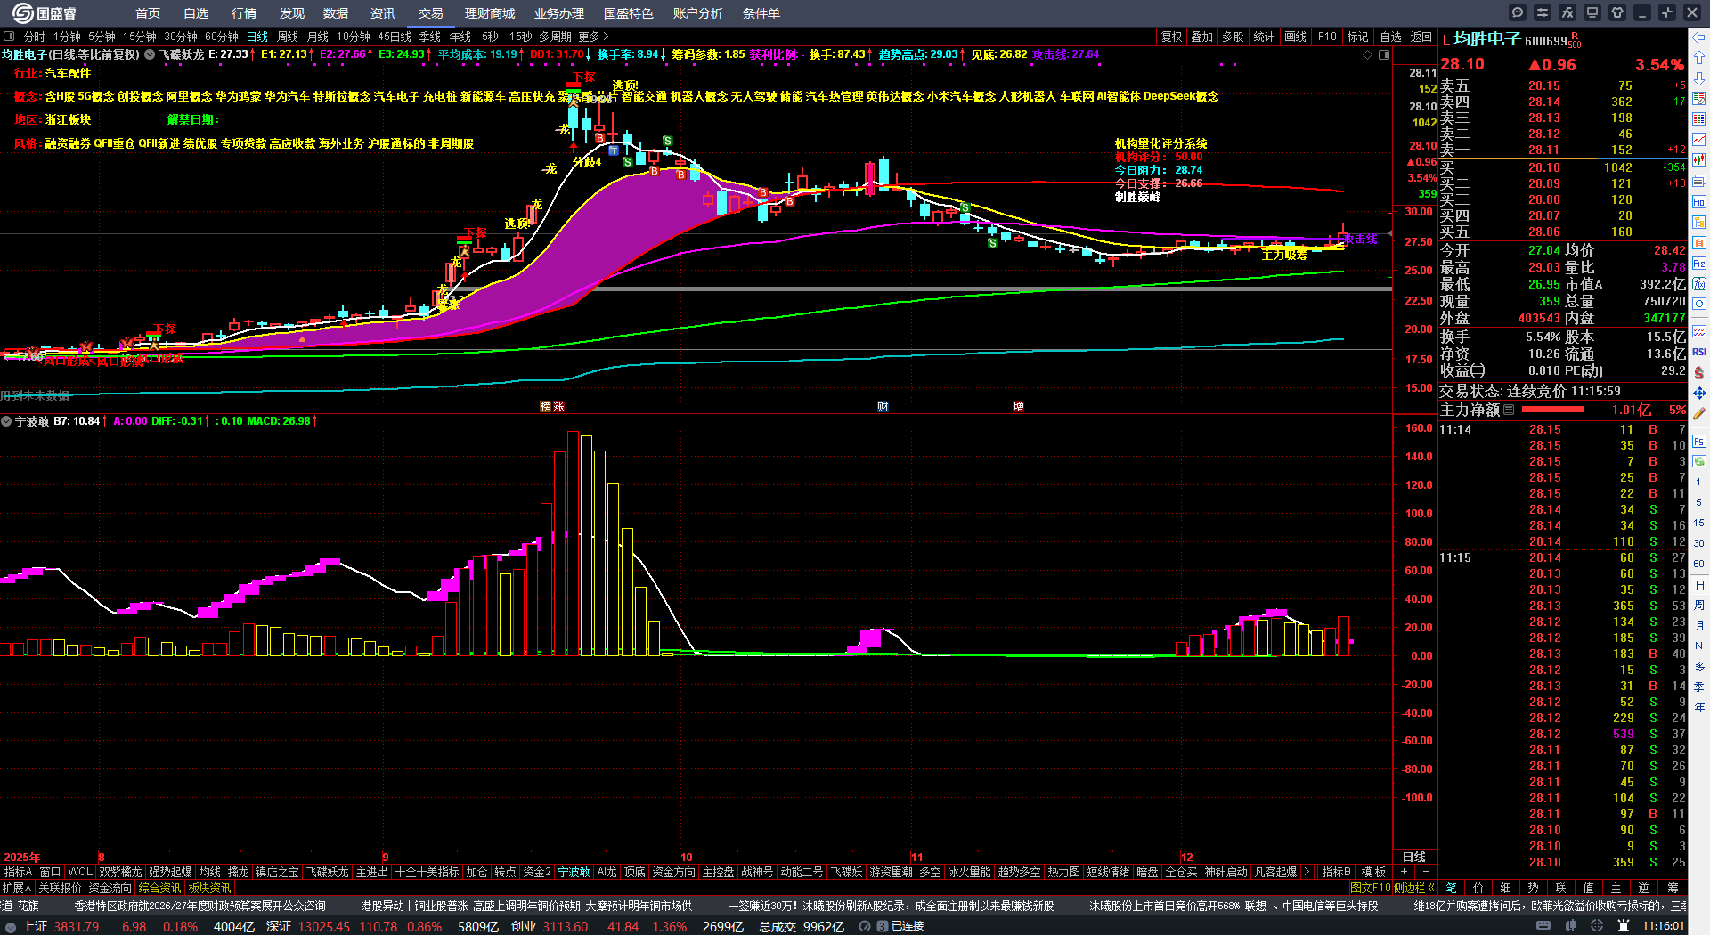Screen dimensions: 1710x935
Task: Click the pencil drawing tool sidebar icon
Action: pyautogui.click(x=1699, y=413)
